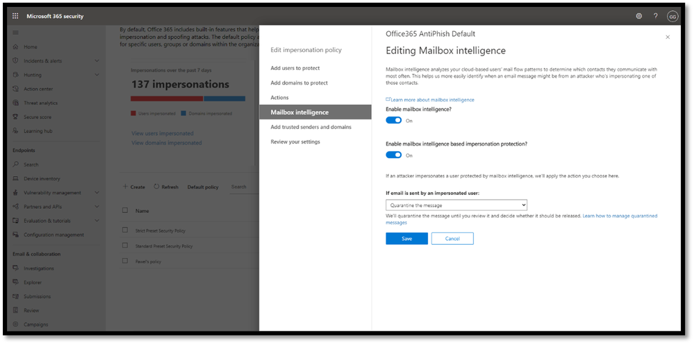The width and height of the screenshot is (694, 344).
Task: Open settings gear in top bar
Action: click(638, 17)
